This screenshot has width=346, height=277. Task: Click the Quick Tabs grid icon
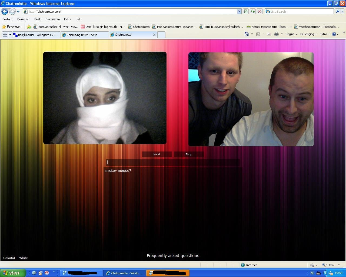5,35
